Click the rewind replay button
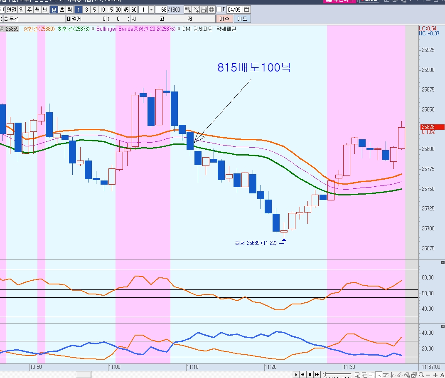 303,375
